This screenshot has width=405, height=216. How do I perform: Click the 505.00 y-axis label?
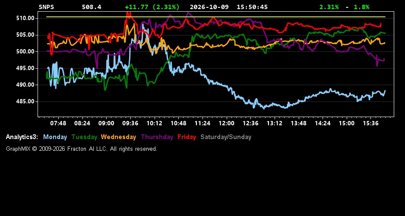(x=25, y=35)
